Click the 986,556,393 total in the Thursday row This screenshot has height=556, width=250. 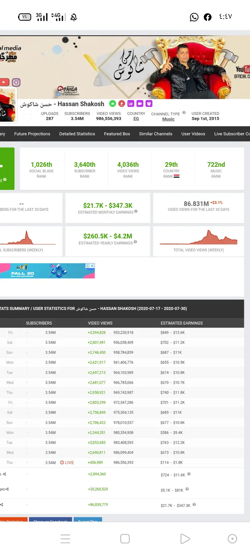[x=123, y=463]
